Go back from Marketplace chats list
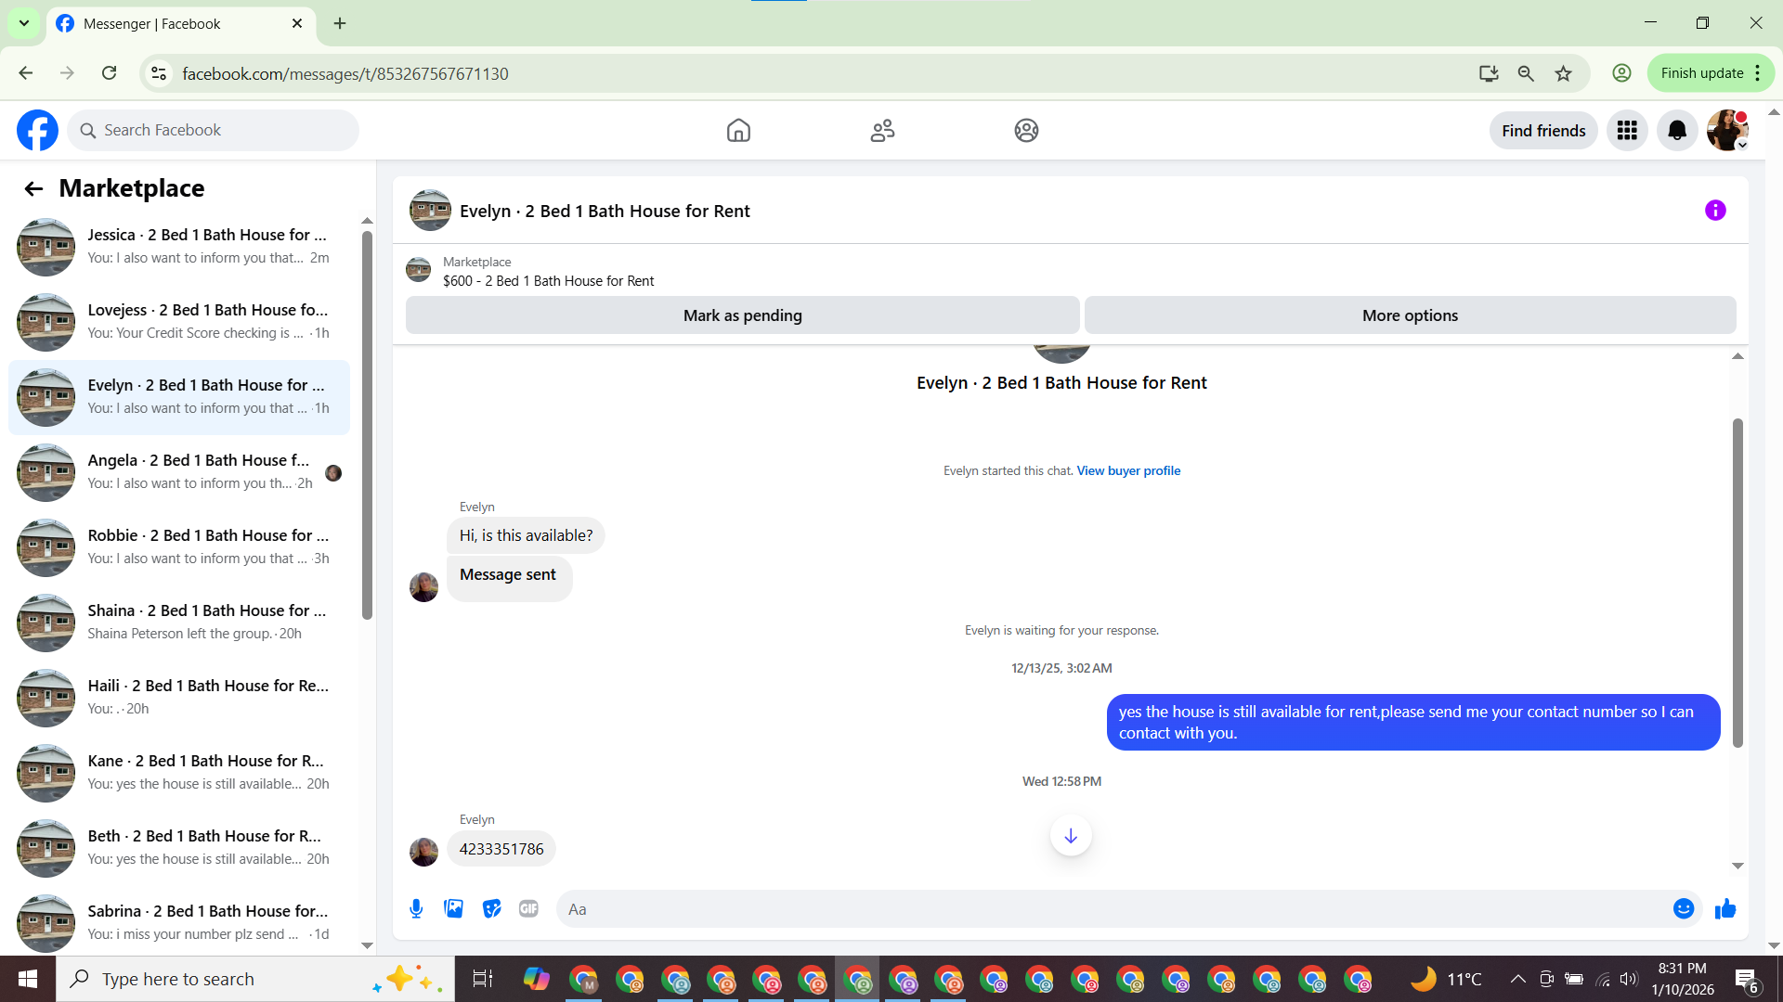 (x=33, y=189)
